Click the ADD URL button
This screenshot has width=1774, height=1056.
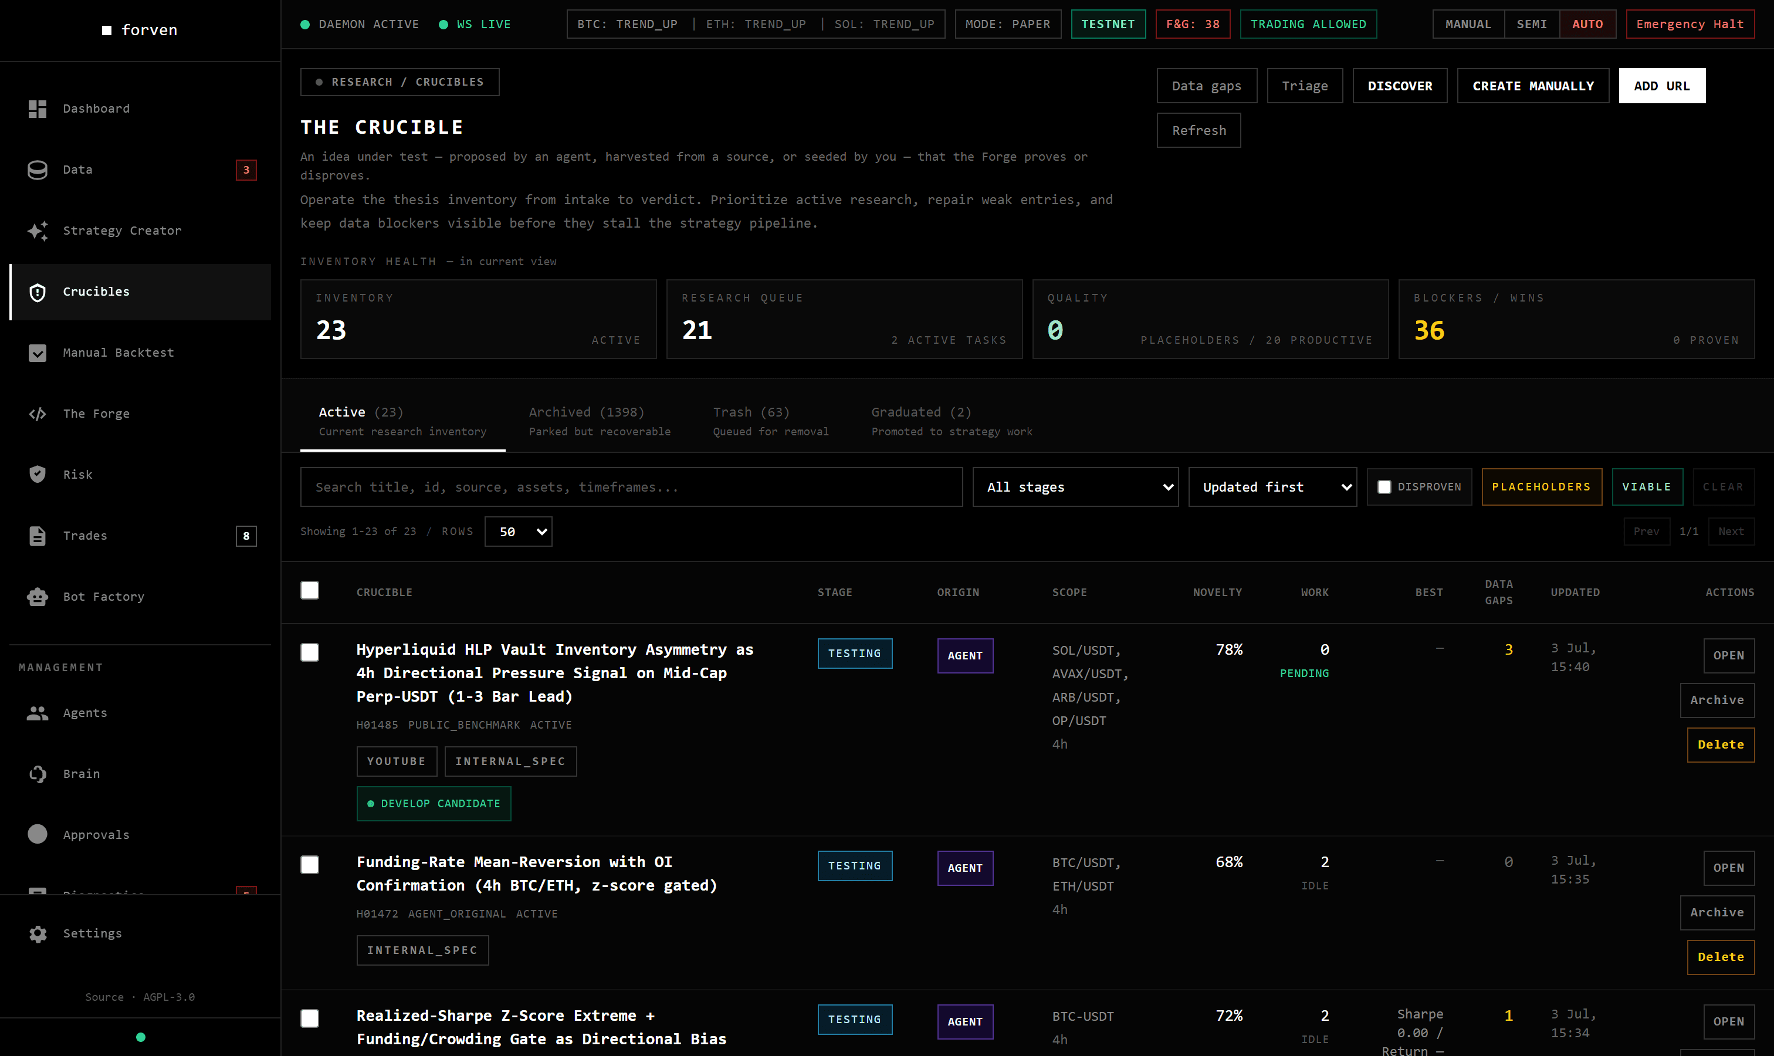point(1661,86)
